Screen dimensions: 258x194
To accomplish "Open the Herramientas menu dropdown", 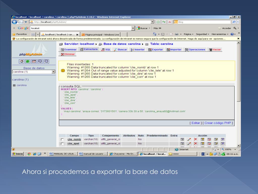I will 220,34.
